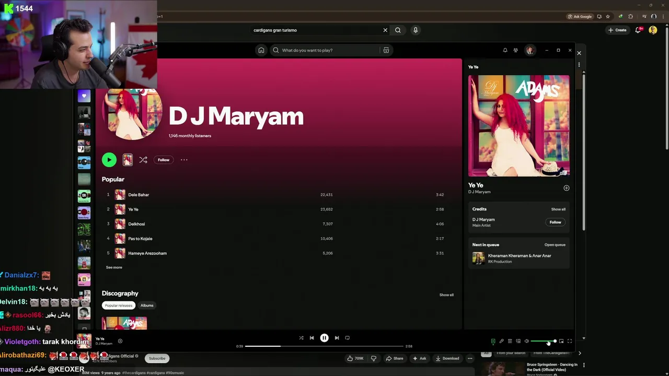Image resolution: width=669 pixels, height=376 pixels.
Task: Open Chrome three-dot menu
Action: [663, 17]
